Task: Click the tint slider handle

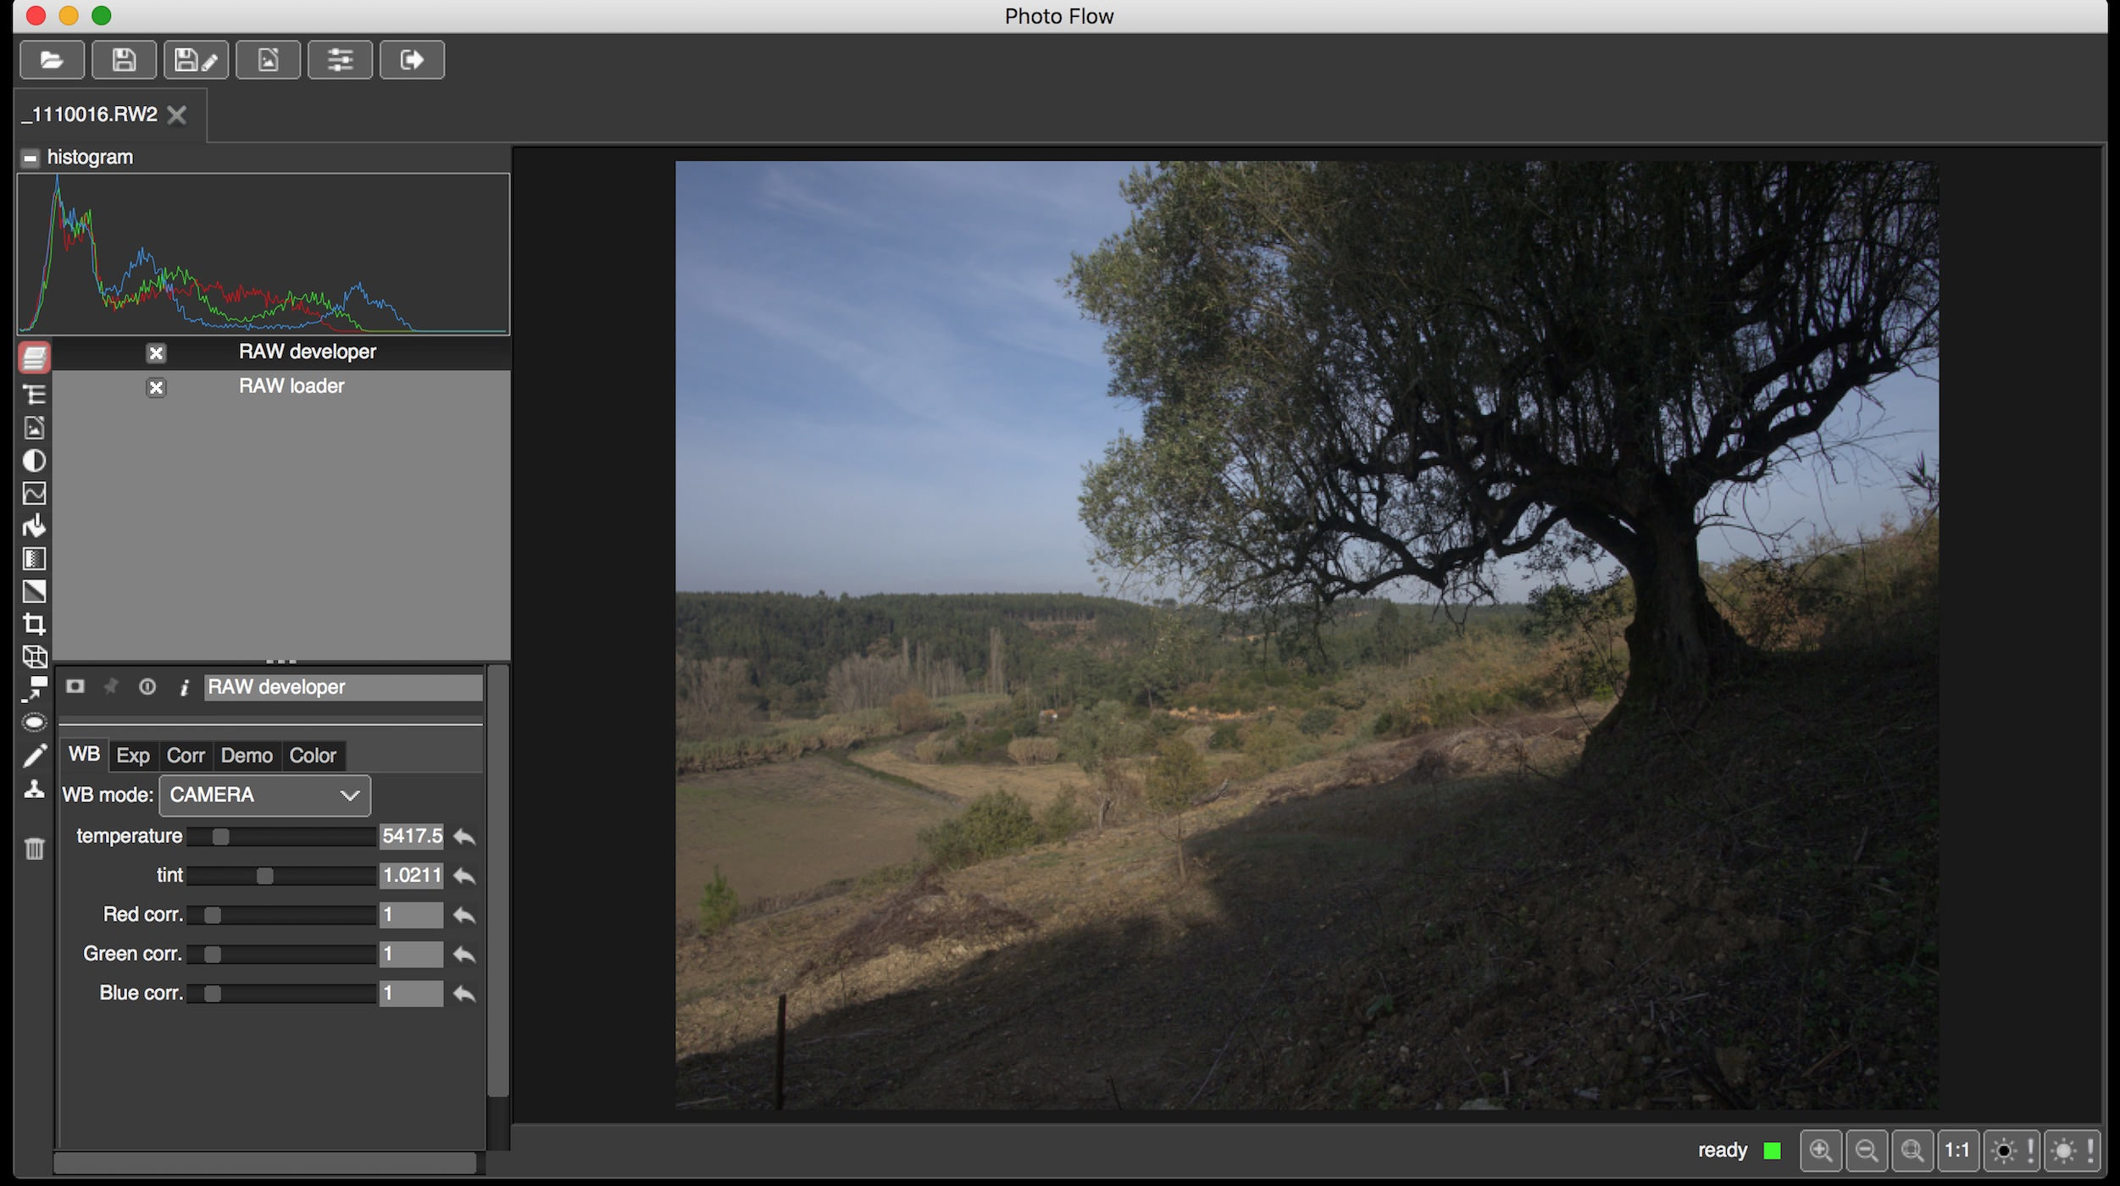Action: (265, 876)
